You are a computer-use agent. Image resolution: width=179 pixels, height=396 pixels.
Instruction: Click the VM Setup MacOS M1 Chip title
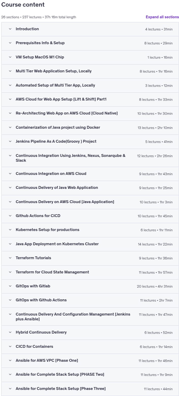(x=40, y=57)
